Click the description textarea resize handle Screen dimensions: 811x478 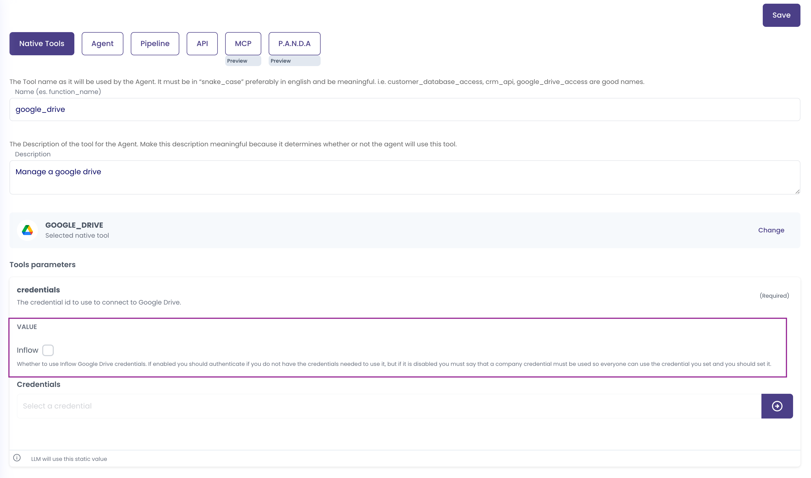[797, 191]
